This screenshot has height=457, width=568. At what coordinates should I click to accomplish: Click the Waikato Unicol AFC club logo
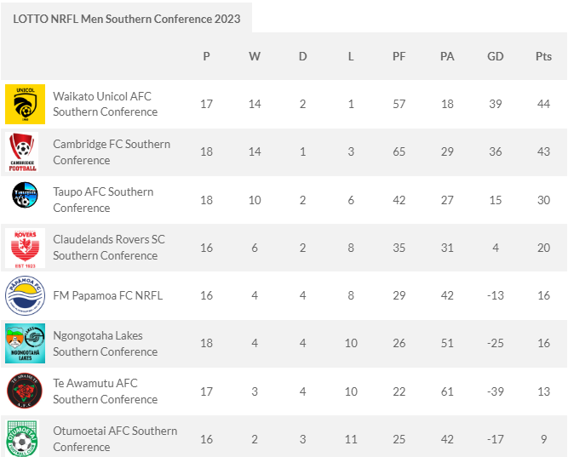coord(26,104)
